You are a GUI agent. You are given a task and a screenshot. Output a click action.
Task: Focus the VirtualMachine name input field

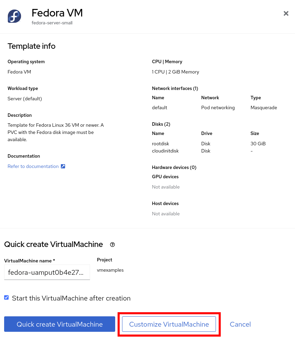click(47, 272)
